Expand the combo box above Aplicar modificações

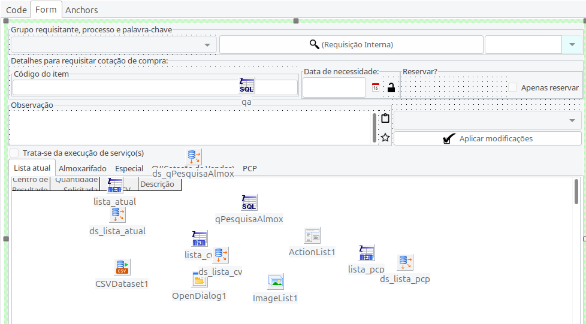[x=572, y=120]
